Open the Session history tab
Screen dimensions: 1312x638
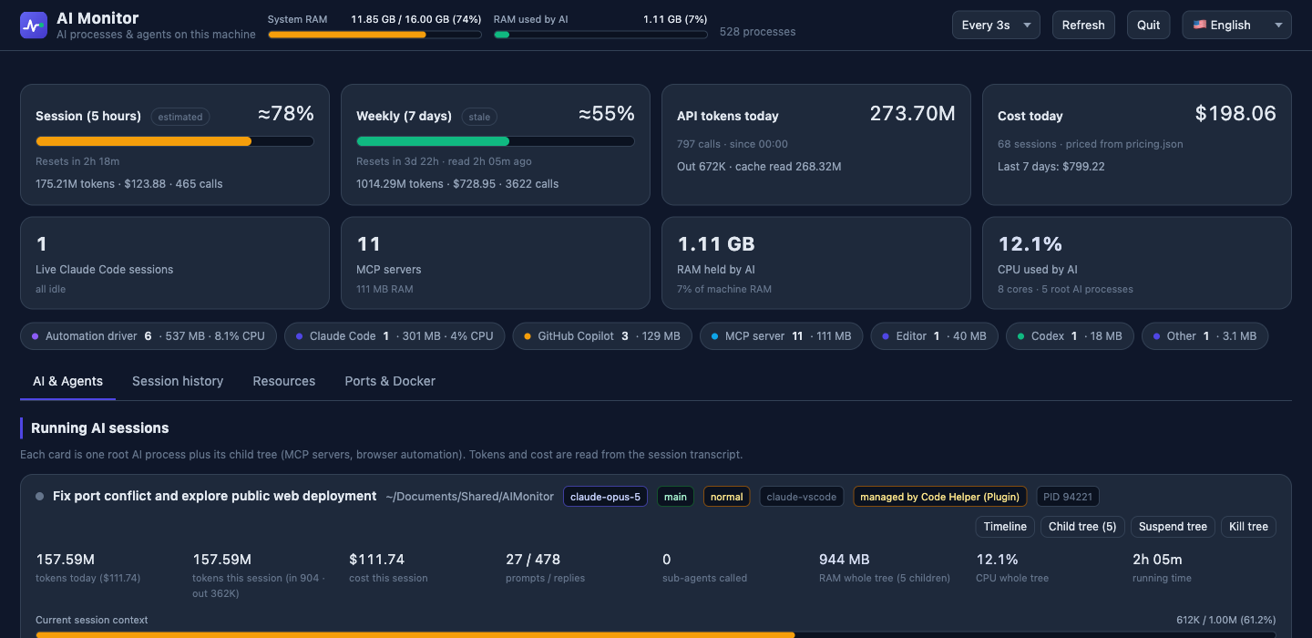click(x=178, y=381)
